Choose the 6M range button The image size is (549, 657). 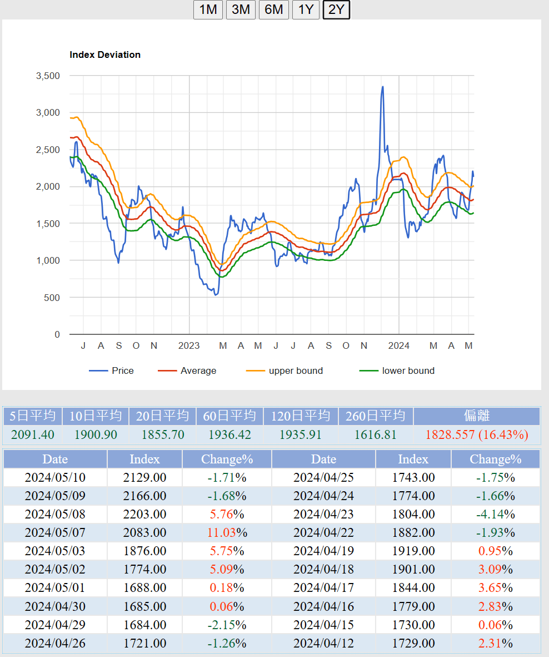coord(273,9)
